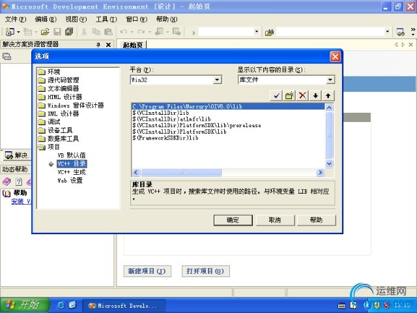Click the 取消 button
417x313 pixels.
point(275,220)
